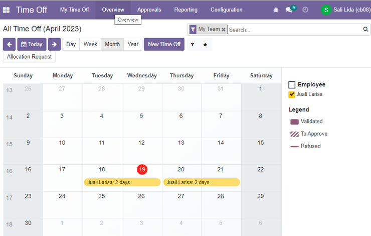Open the activities clock icon
Viewport: 371px width, 236px height.
305,10
